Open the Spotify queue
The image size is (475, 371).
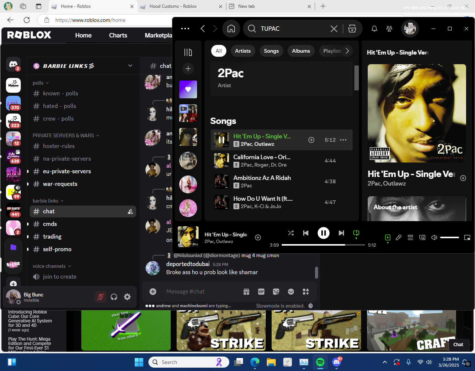click(410, 237)
